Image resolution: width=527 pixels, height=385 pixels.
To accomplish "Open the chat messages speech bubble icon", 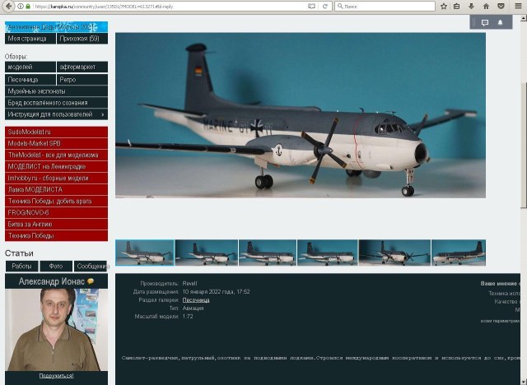I will pyautogui.click(x=484, y=23).
